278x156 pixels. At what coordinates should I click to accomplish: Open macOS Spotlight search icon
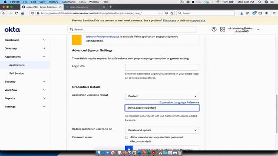(x=260, y=2)
